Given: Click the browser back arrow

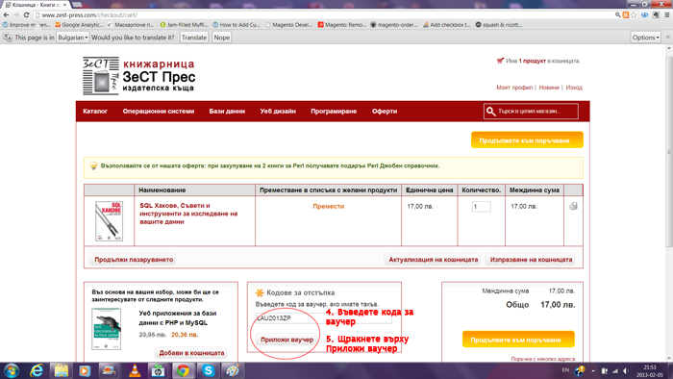Looking at the screenshot, I should point(6,14).
